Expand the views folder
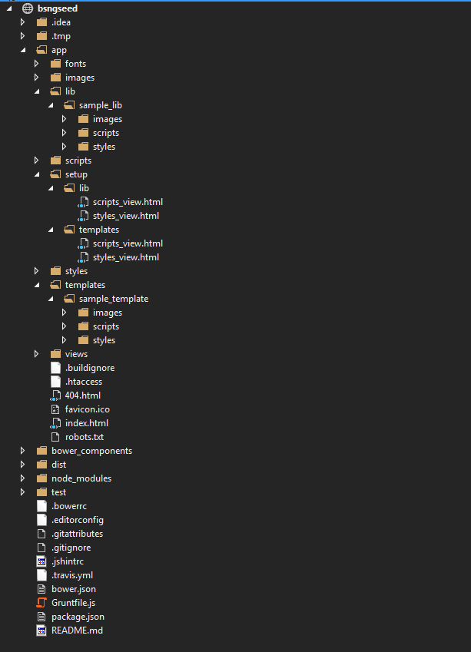 point(36,353)
